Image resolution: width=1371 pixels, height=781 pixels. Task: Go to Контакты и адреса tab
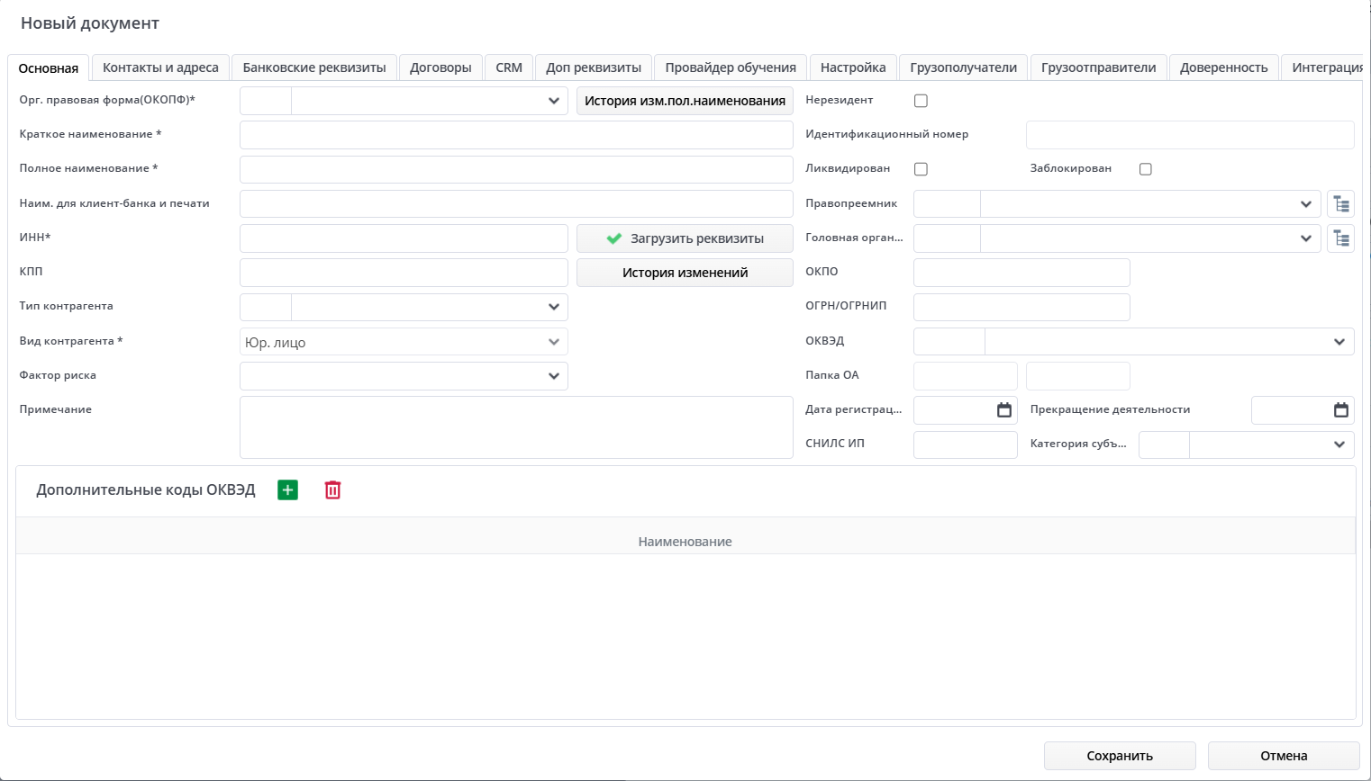coord(160,67)
